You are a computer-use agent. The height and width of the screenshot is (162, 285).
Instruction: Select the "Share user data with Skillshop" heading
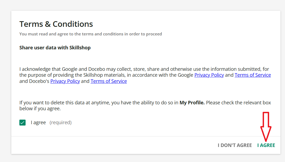pos(55,48)
